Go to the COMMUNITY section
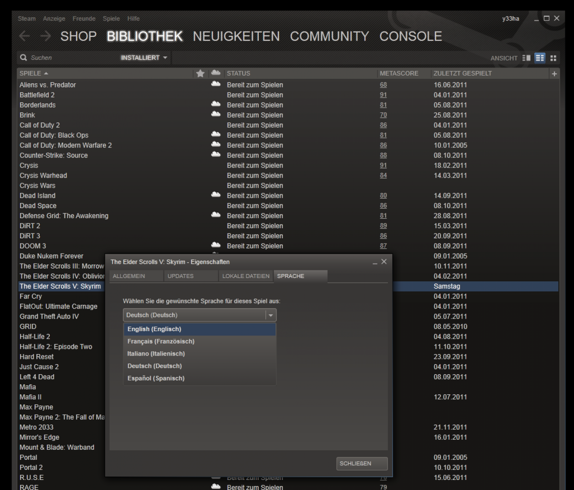The width and height of the screenshot is (574, 490). [330, 36]
